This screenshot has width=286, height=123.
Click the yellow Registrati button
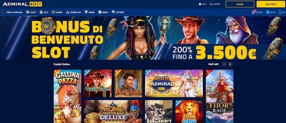[x=271, y=4]
